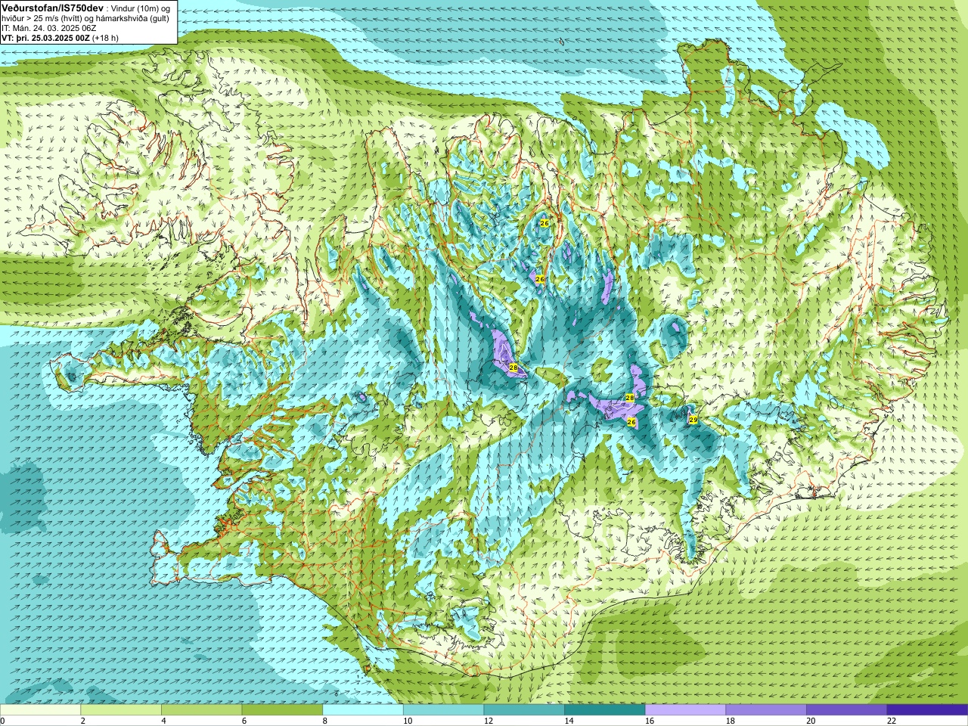Screen dimensions: 968x726
Task: Select the 8–10 m/s pale cyan legend swatch
Action: [x=363, y=710]
